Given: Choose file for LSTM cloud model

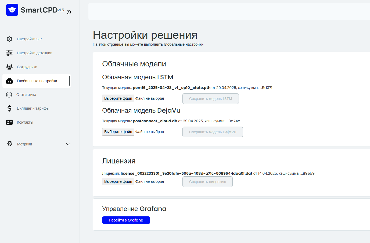Looking at the screenshot, I should tap(118, 98).
